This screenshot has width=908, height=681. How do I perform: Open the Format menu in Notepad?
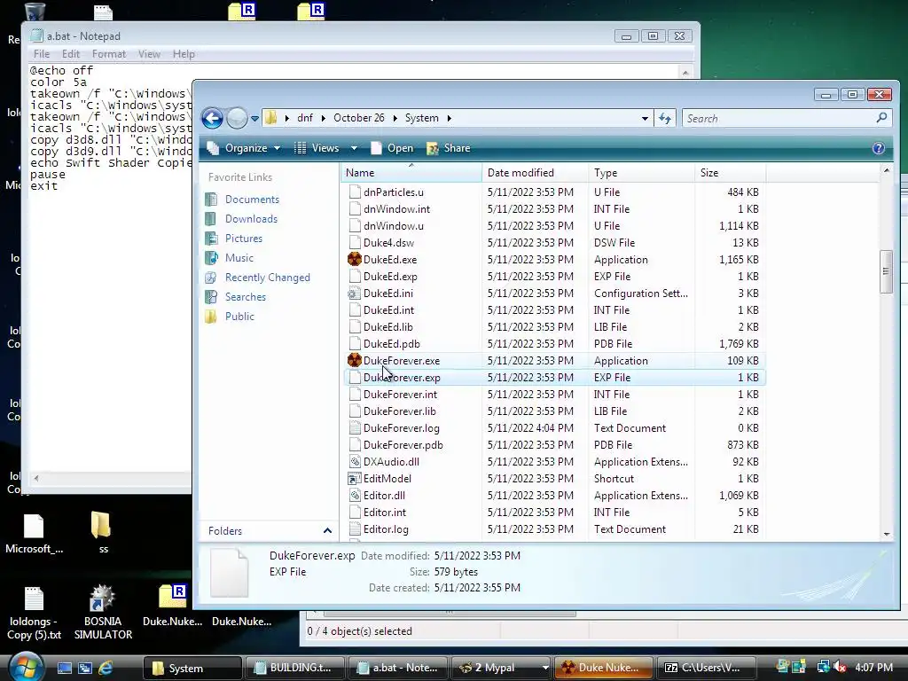click(109, 54)
